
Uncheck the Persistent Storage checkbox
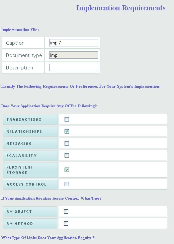(x=67, y=170)
